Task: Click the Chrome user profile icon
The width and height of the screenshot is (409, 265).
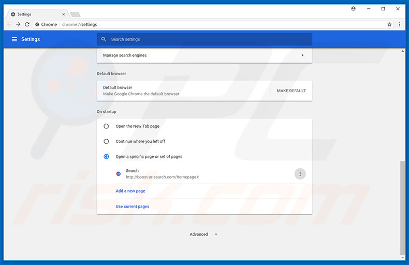Action: [x=354, y=9]
